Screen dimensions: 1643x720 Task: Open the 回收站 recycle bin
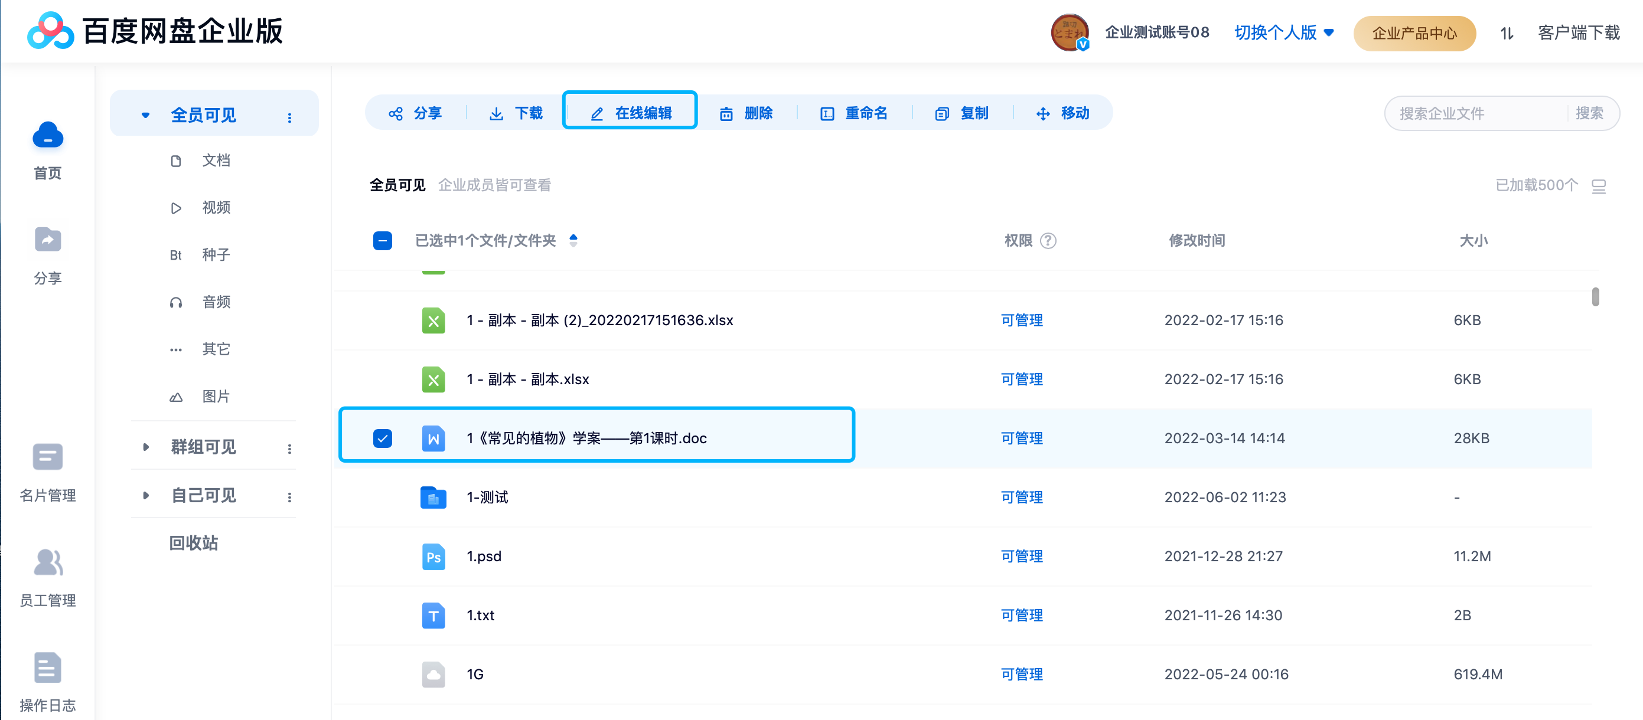193,543
